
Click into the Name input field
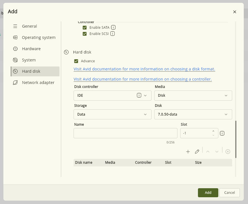click(126, 133)
